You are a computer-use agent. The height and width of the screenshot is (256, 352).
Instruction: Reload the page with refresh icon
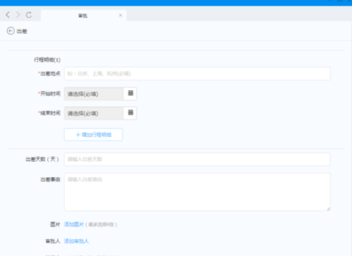[x=29, y=15]
